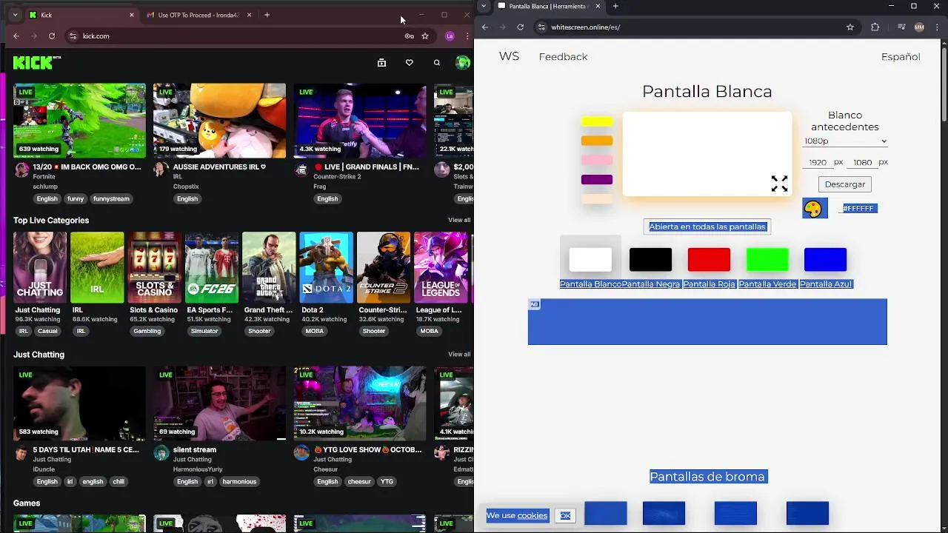Open Kick search magnifier icon
948x533 pixels.
tap(437, 63)
